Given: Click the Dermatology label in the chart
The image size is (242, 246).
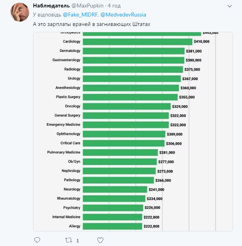Looking at the screenshot, I should (x=70, y=51).
